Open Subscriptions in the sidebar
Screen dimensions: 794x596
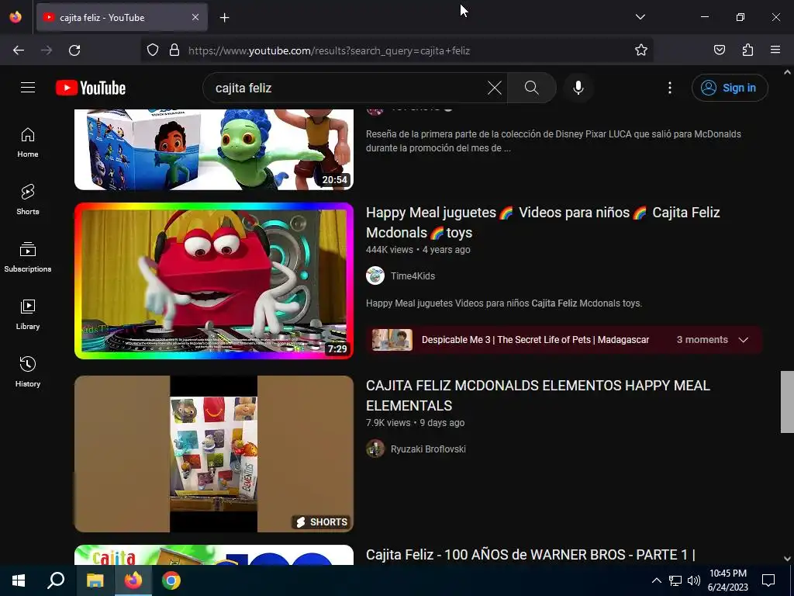28,258
